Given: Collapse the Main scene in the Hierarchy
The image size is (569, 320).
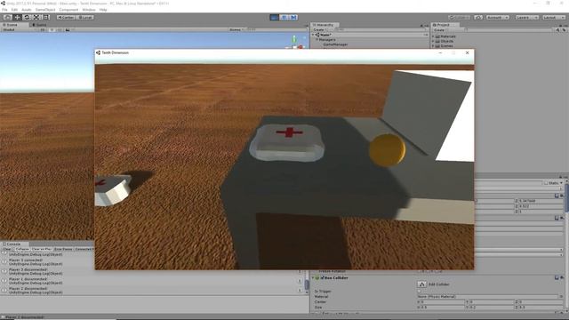Looking at the screenshot, I should (314, 35).
